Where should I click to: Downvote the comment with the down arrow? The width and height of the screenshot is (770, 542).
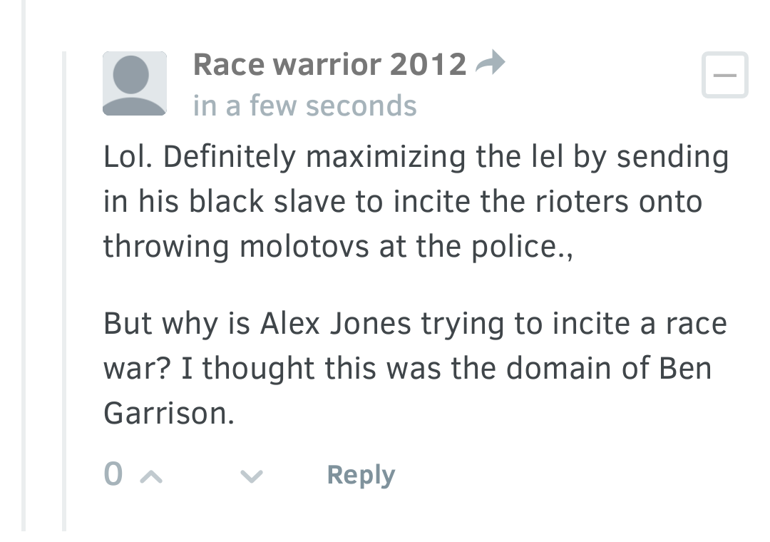point(252,476)
